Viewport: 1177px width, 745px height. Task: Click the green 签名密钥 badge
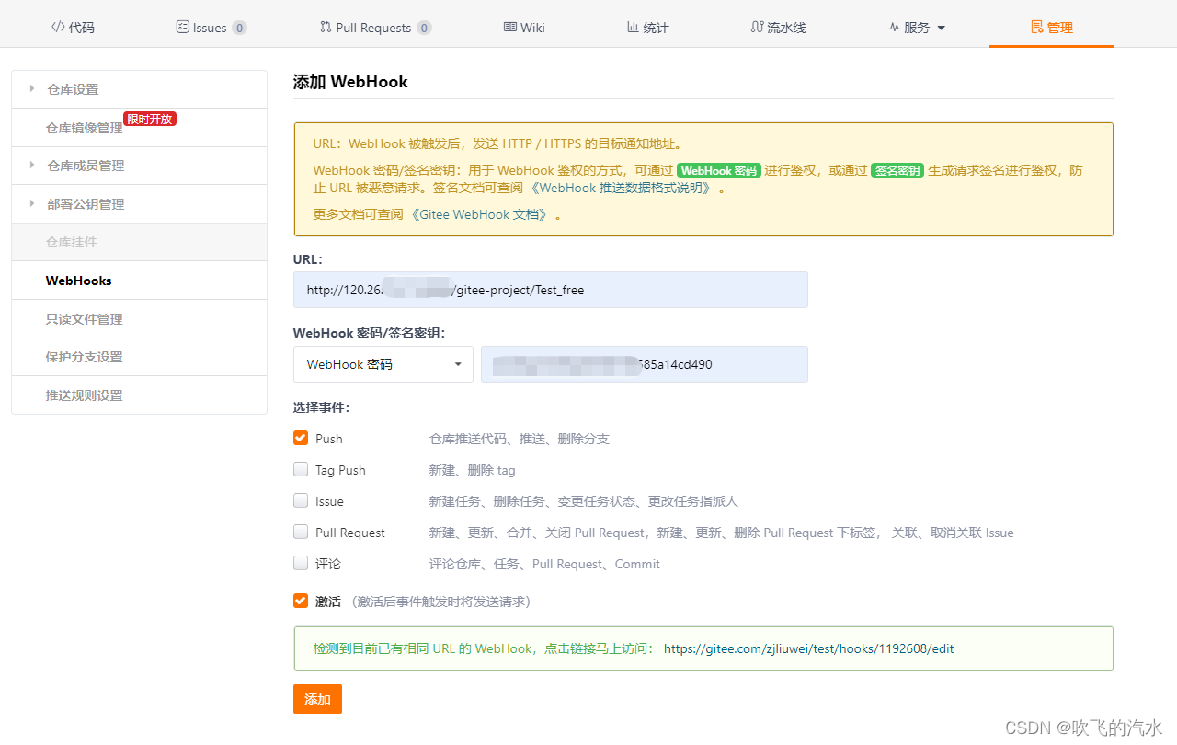(897, 170)
